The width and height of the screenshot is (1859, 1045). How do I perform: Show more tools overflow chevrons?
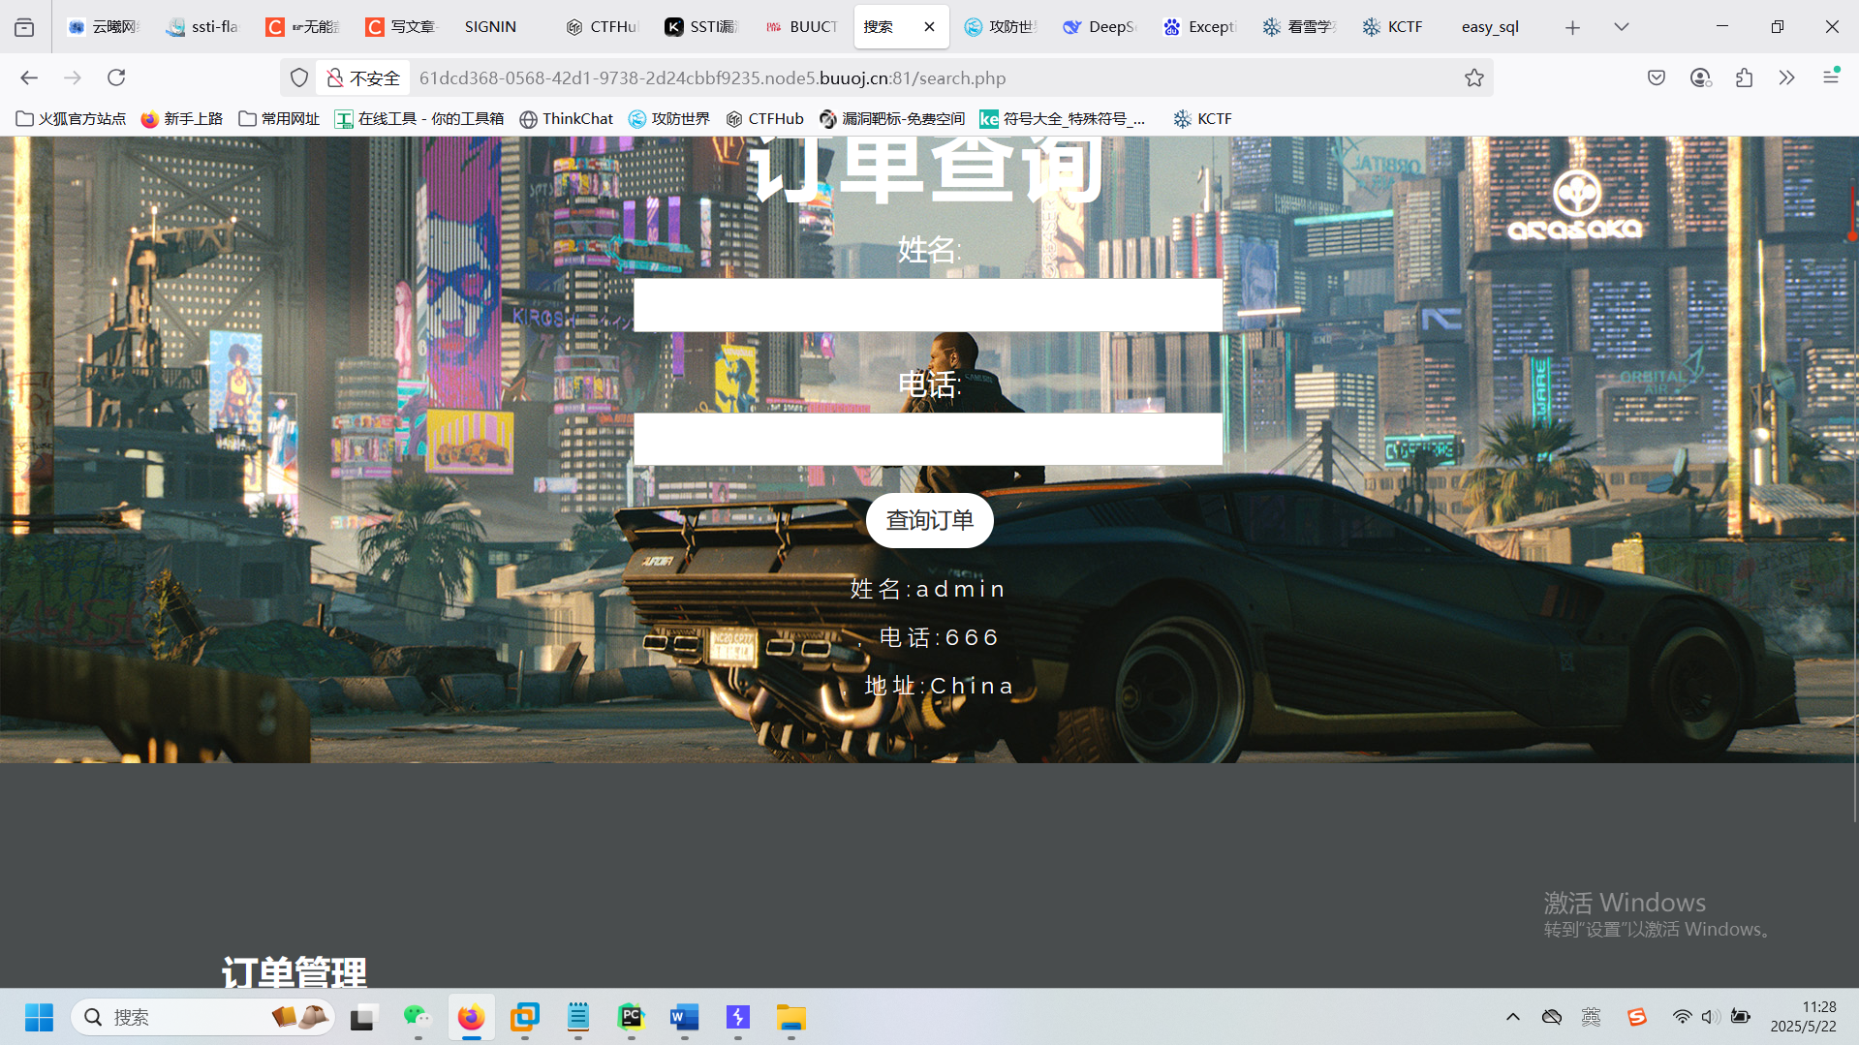click(1786, 77)
